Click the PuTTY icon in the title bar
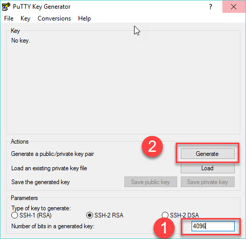246x239 pixels. [6, 7]
